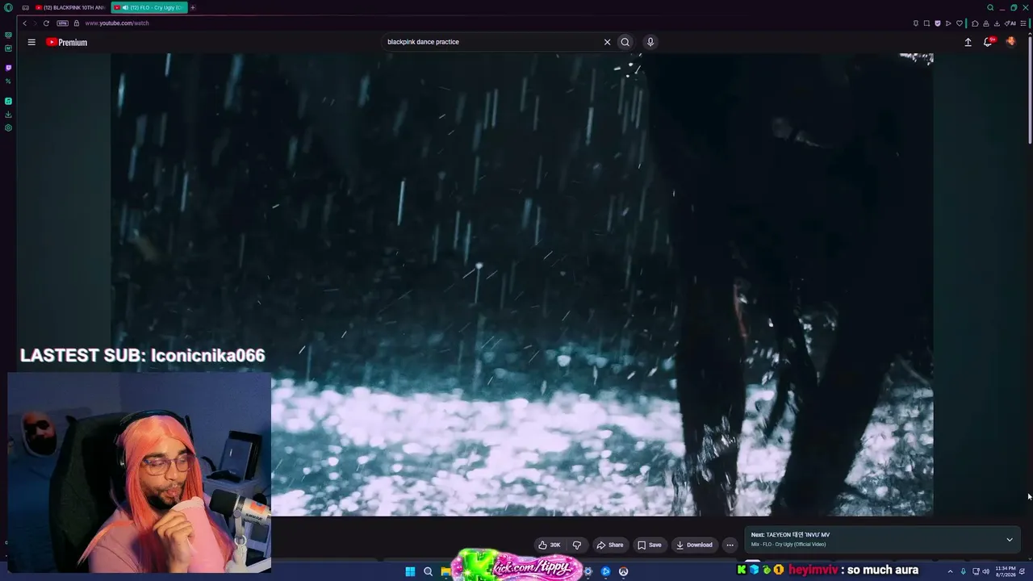Open the sidebar percent deals icon
Viewport: 1033px width, 581px height.
coord(8,81)
